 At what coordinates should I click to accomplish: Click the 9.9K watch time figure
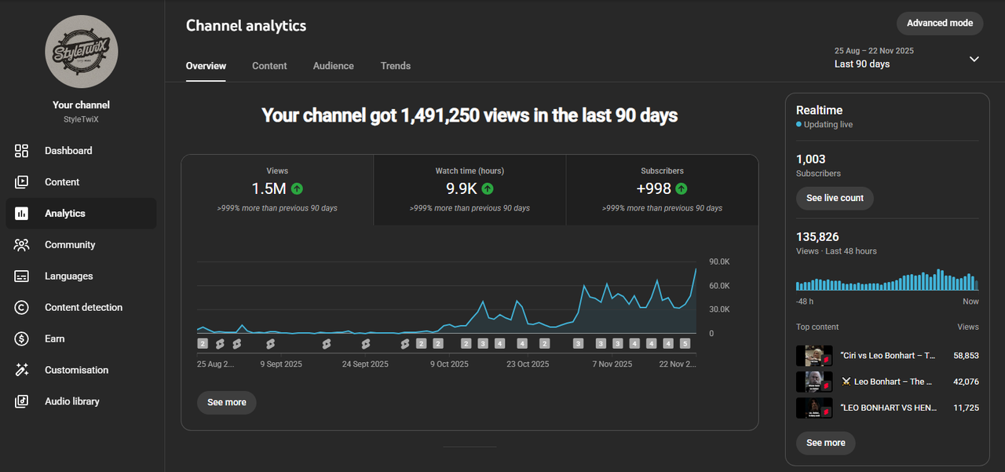pos(461,188)
